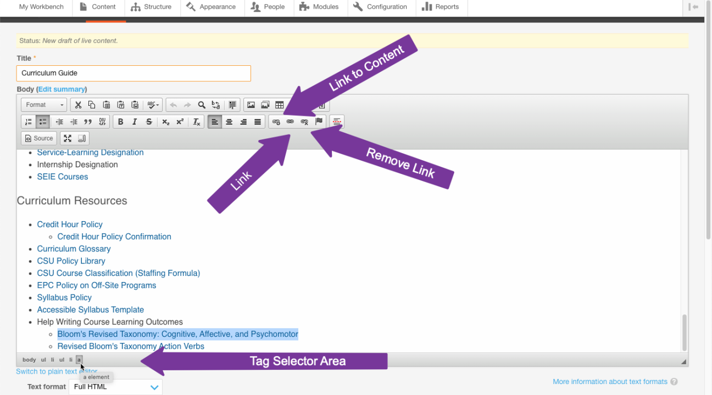Viewport: 712px width, 395px height.
Task: Cut the selected text
Action: pos(78,105)
